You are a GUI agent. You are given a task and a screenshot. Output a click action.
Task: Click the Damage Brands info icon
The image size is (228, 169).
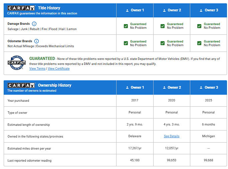tap(34, 24)
